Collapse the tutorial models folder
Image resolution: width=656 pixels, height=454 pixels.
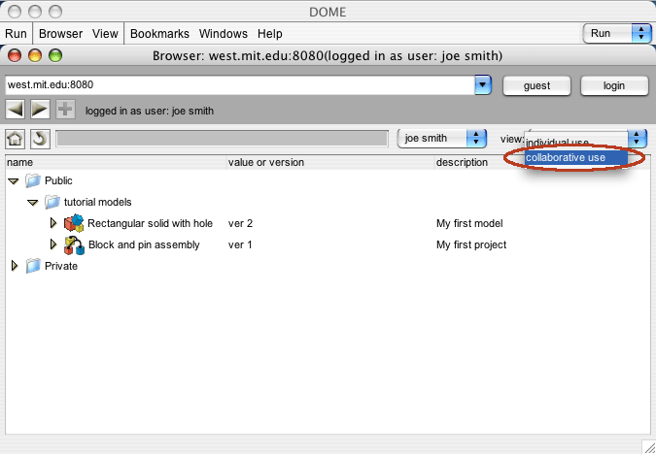(33, 203)
